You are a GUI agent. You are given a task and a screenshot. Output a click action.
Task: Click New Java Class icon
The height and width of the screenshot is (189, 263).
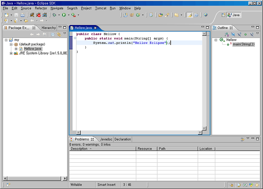tap(138, 15)
